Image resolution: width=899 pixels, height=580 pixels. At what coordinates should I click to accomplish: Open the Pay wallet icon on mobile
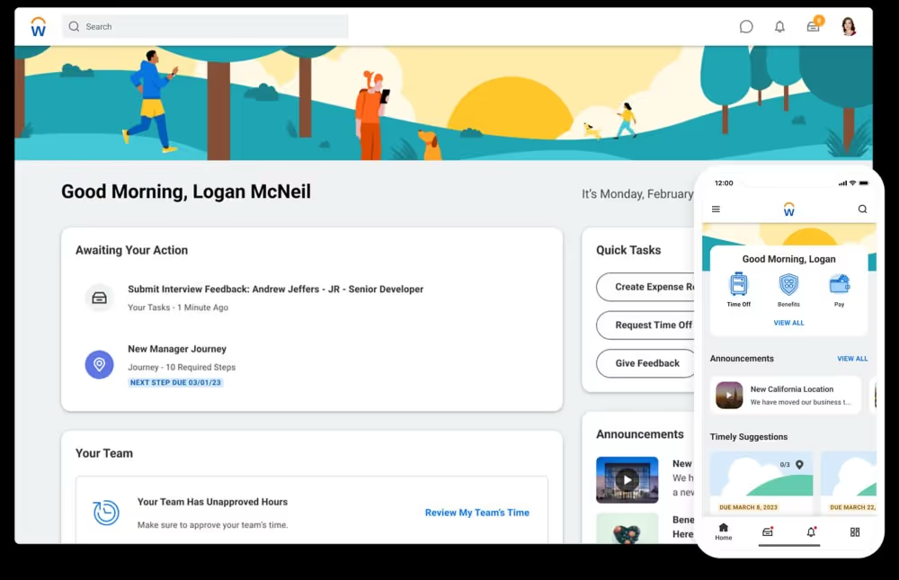[840, 290]
